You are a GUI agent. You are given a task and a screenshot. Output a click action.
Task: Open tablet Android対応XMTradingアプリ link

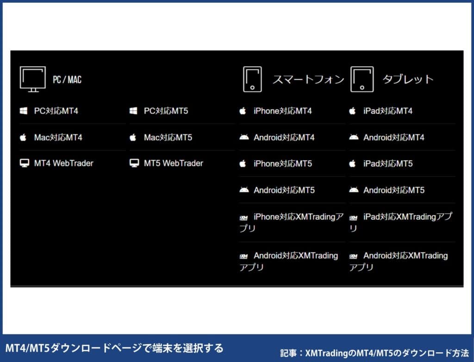click(x=399, y=261)
